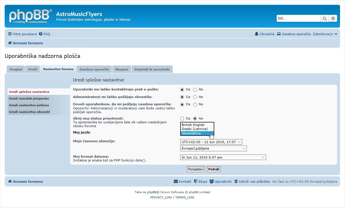Screen dimensions: 345x208
Task: Click the Potrdi submit button
Action: click(x=214, y=169)
